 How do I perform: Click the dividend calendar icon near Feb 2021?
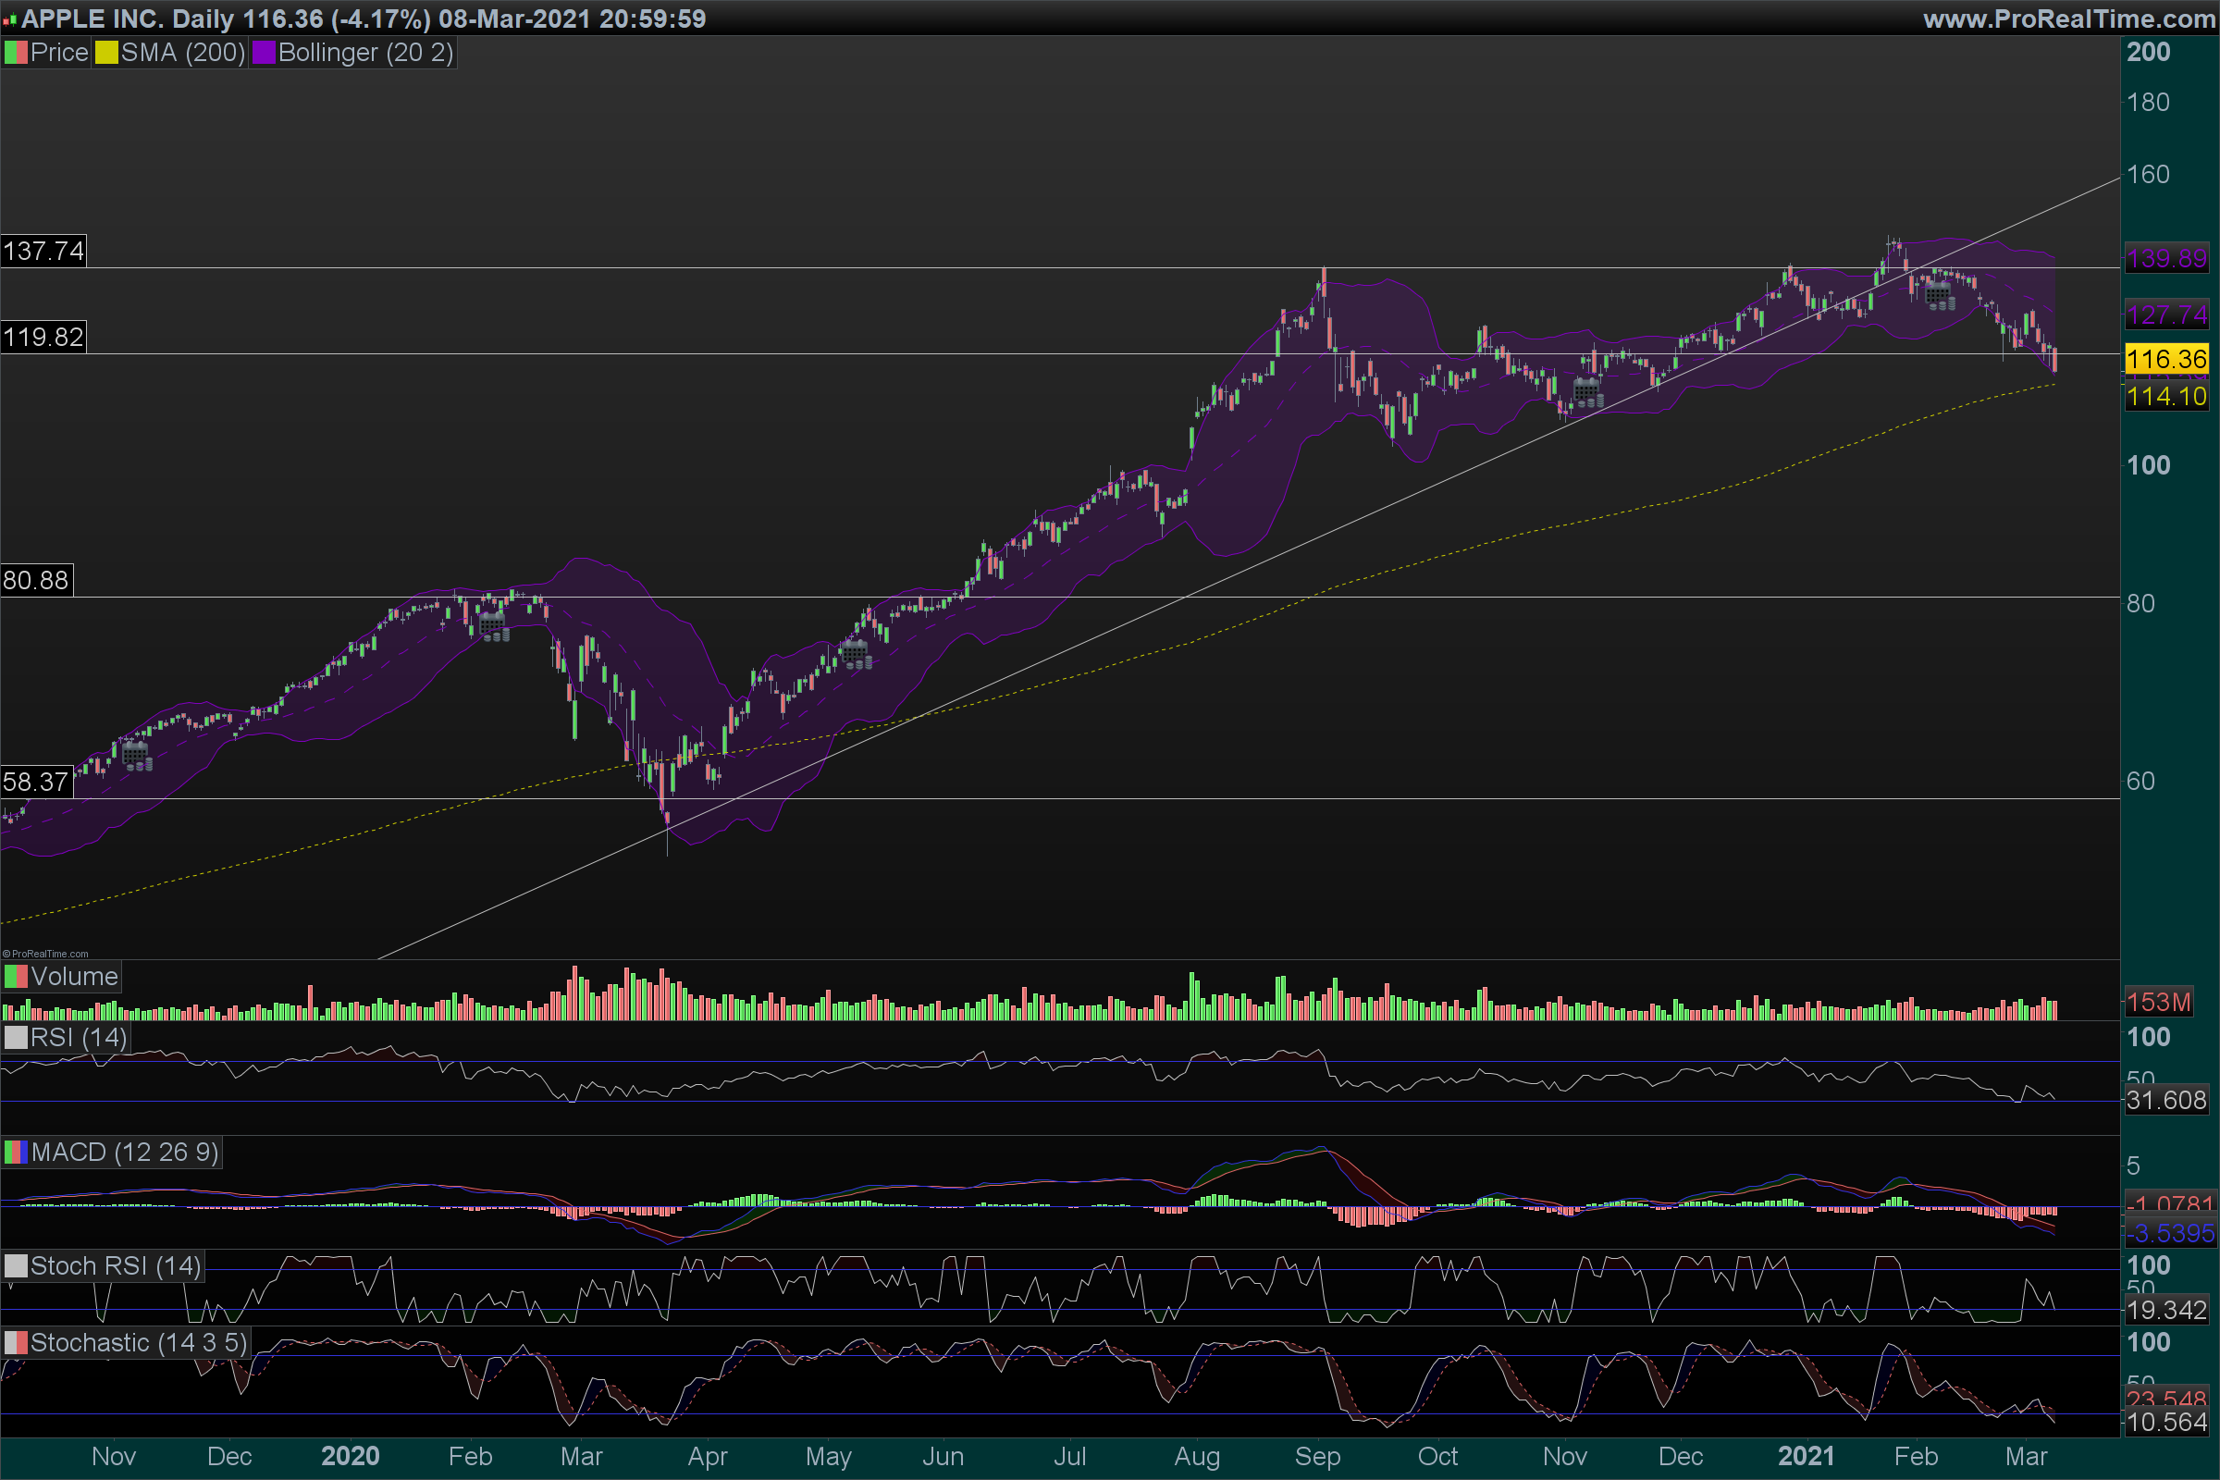(1939, 296)
